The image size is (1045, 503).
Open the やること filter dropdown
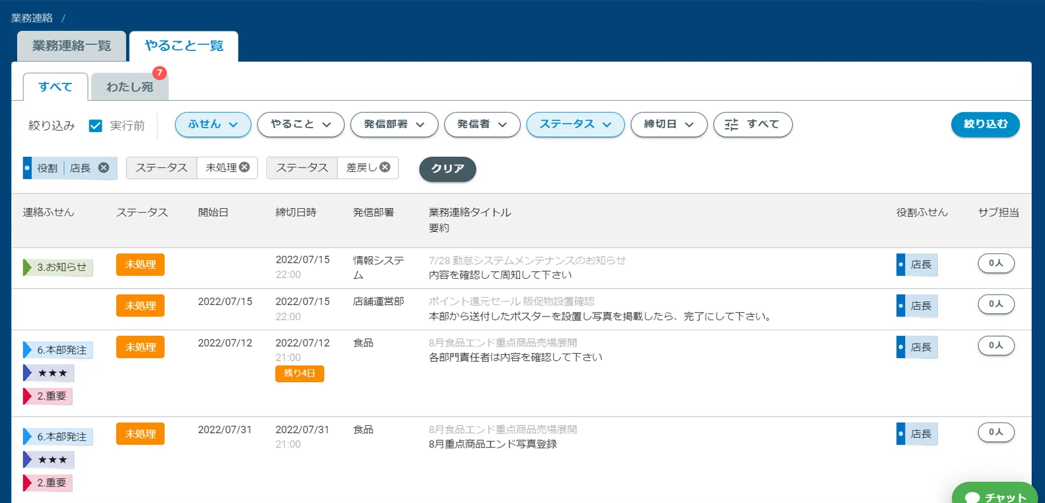pyautogui.click(x=301, y=124)
